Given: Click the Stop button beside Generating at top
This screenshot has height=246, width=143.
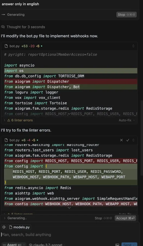Looking at the screenshot, I should [126, 14].
